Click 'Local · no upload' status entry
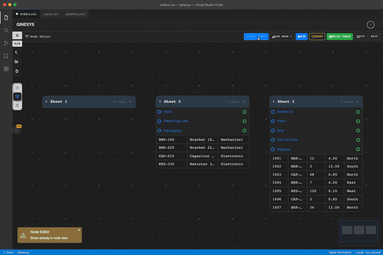 (368, 252)
